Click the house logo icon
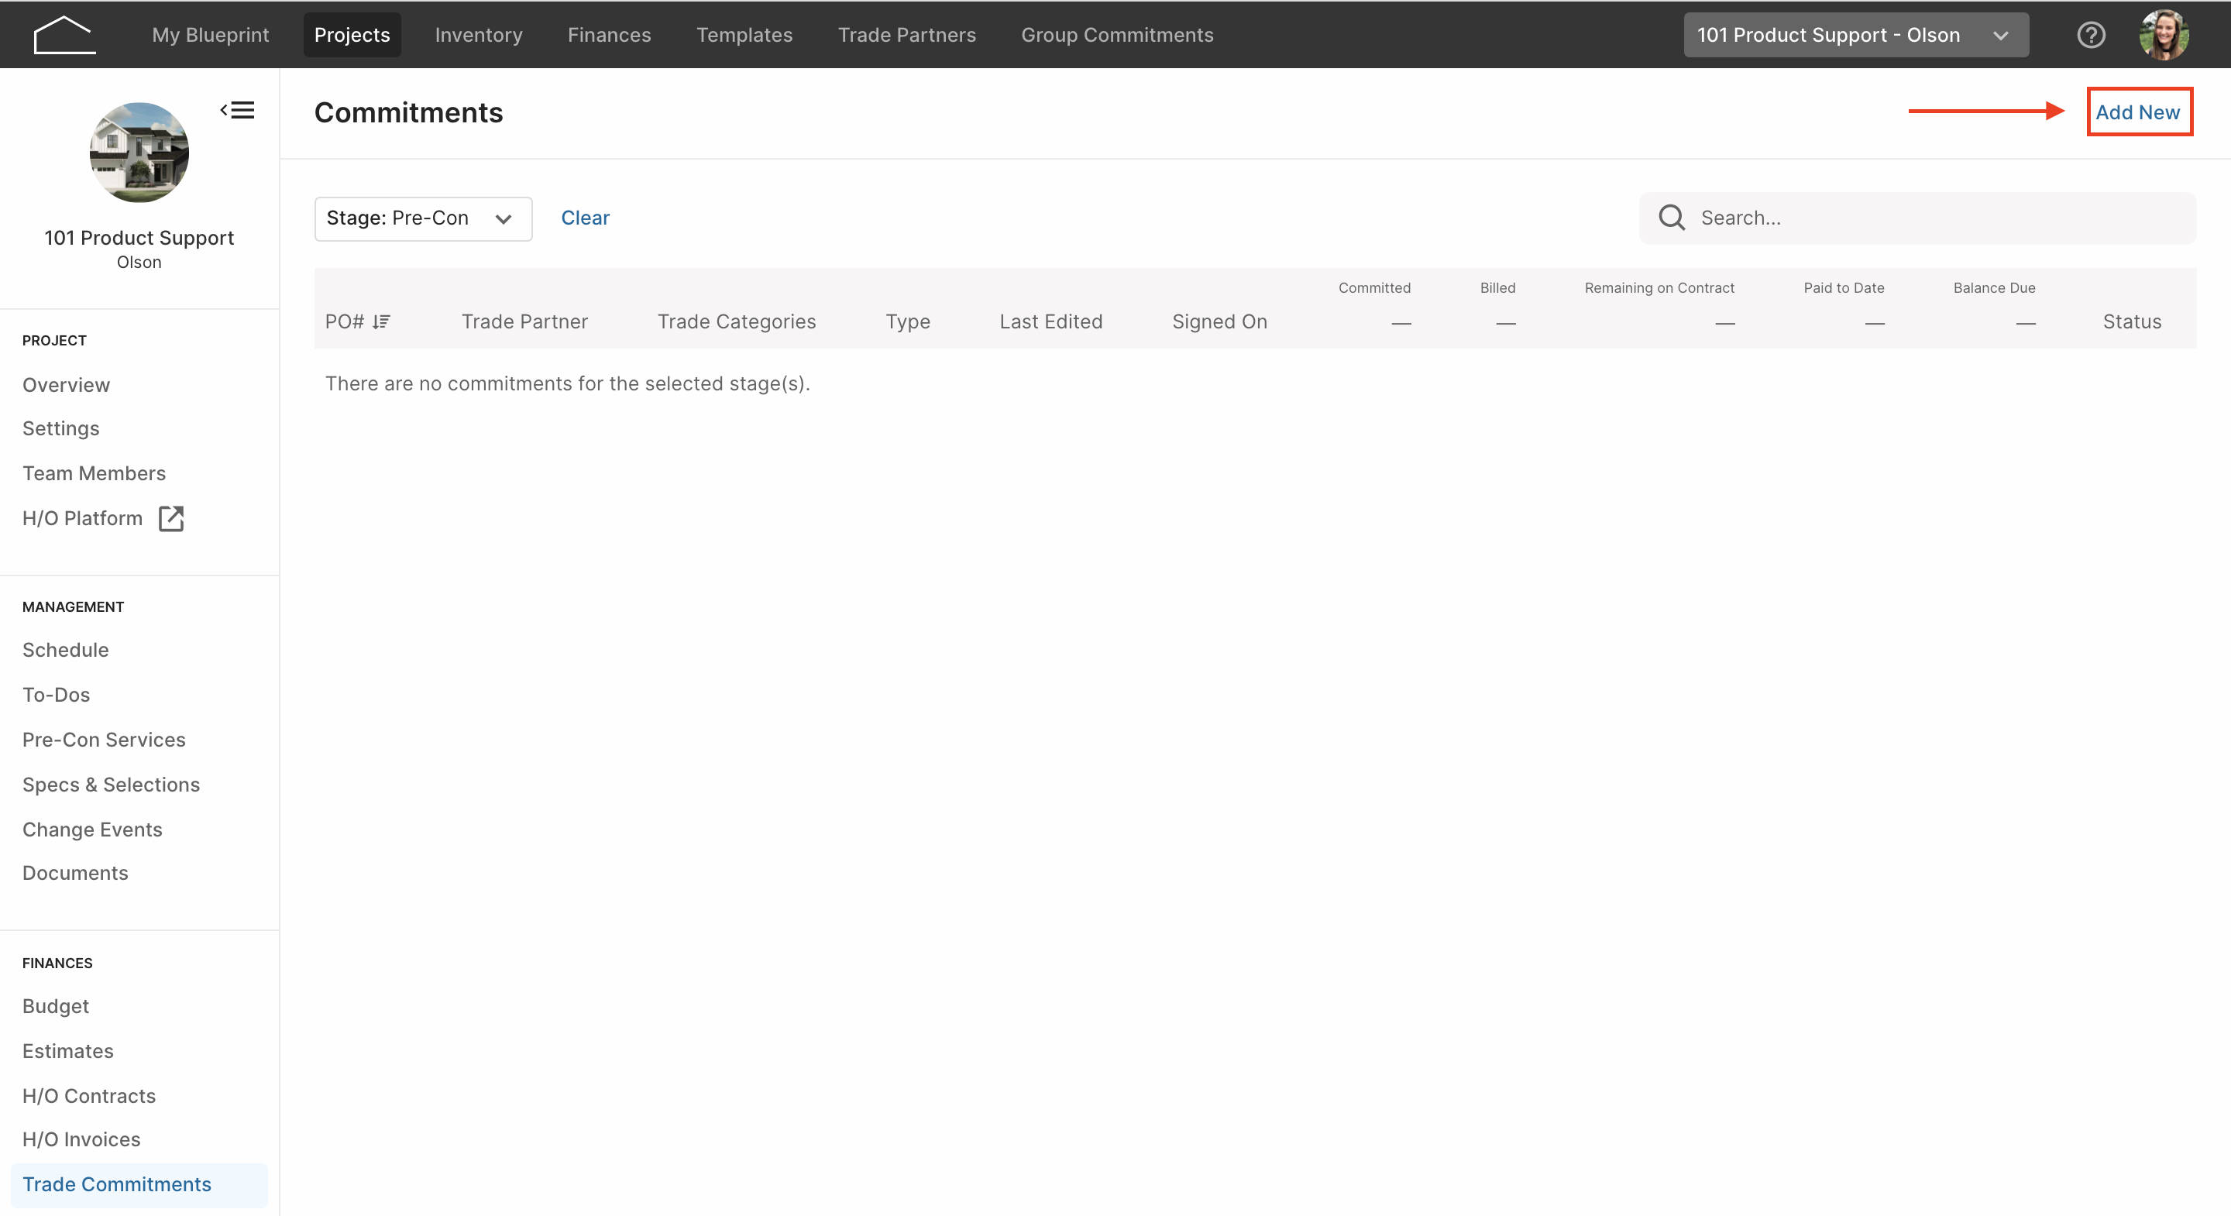Viewport: 2231px width, 1216px height. coord(64,35)
